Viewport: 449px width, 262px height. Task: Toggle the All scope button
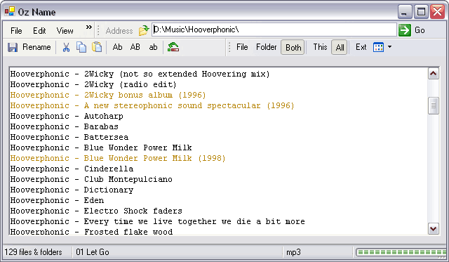coord(340,47)
